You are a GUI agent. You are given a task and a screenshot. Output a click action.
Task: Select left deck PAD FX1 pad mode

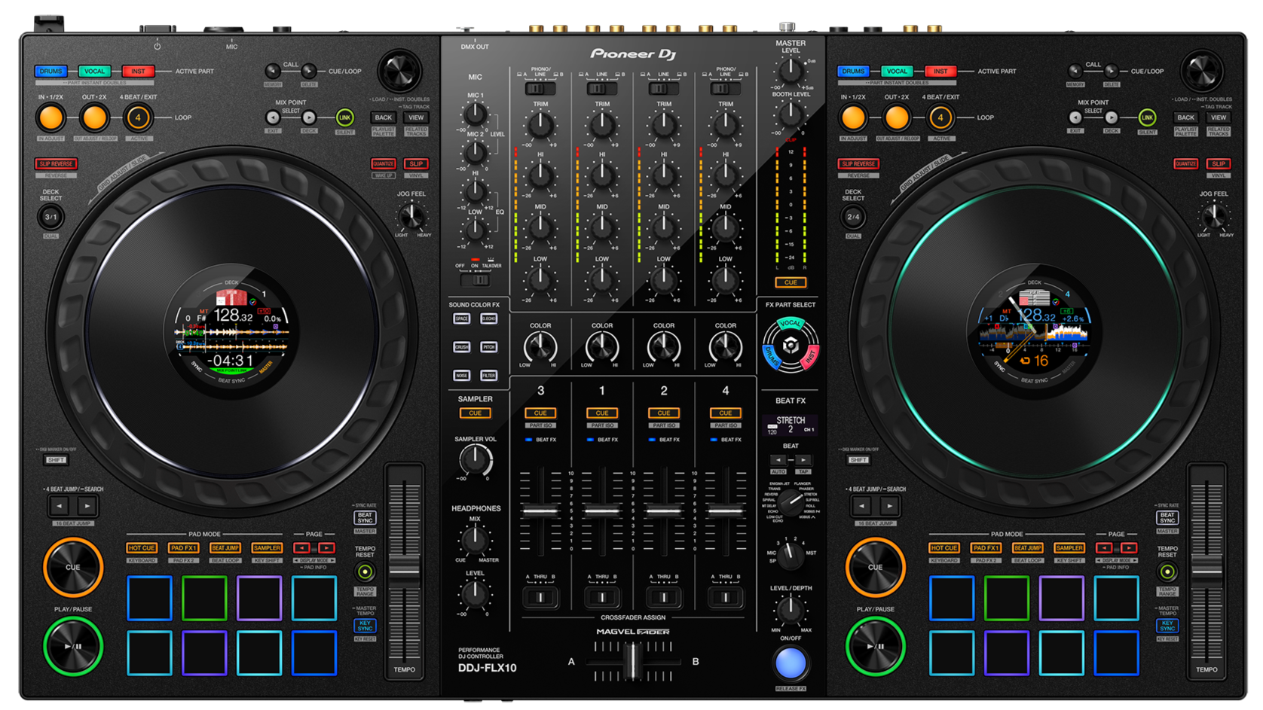pyautogui.click(x=184, y=548)
